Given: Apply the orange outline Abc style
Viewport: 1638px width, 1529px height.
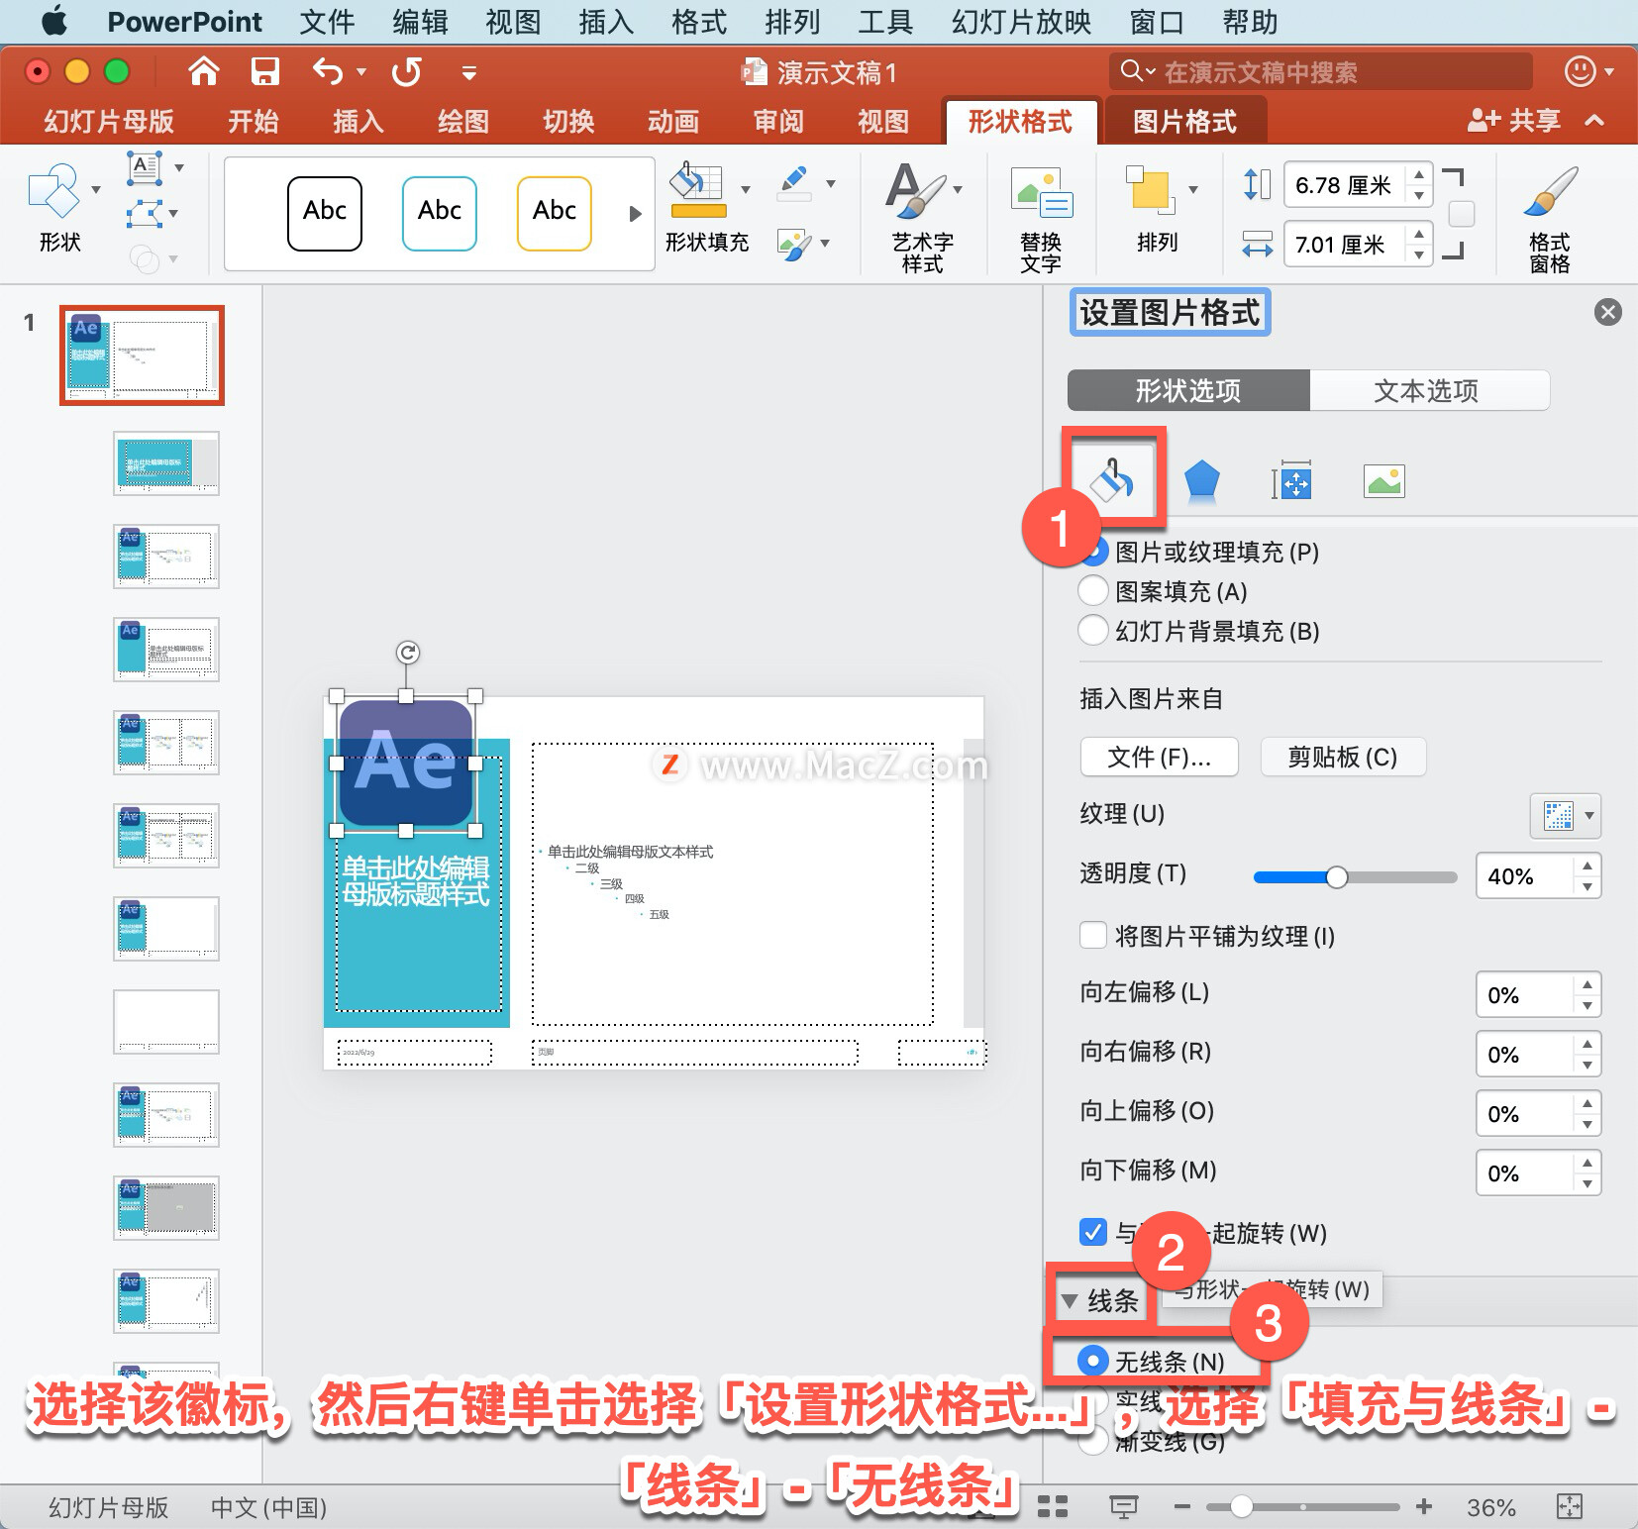Looking at the screenshot, I should [x=555, y=214].
